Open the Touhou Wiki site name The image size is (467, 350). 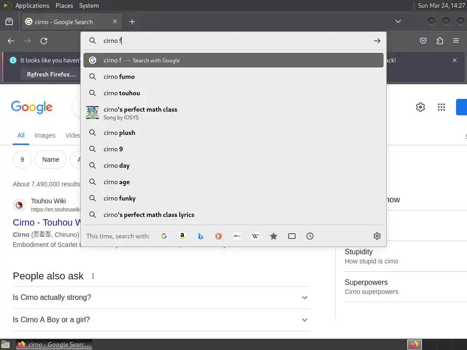pyautogui.click(x=48, y=201)
